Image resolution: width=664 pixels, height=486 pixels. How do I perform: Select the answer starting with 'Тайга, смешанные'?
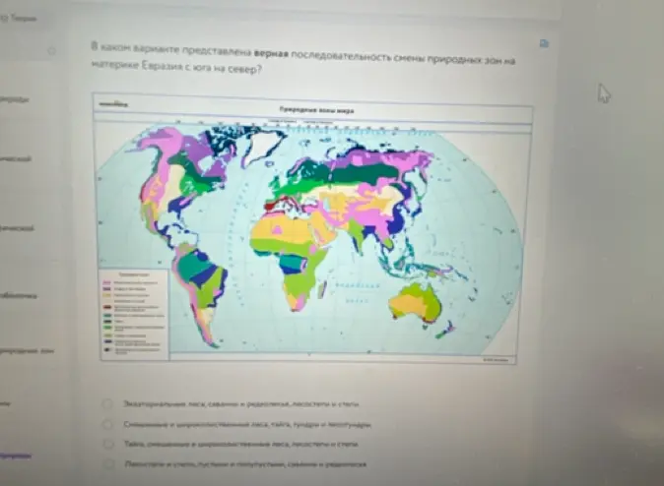tap(108, 444)
